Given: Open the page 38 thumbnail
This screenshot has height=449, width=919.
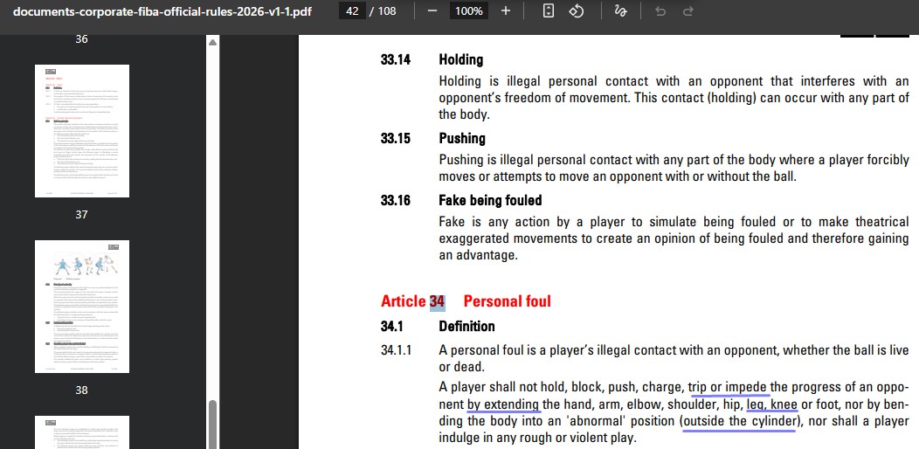Looking at the screenshot, I should (82, 307).
